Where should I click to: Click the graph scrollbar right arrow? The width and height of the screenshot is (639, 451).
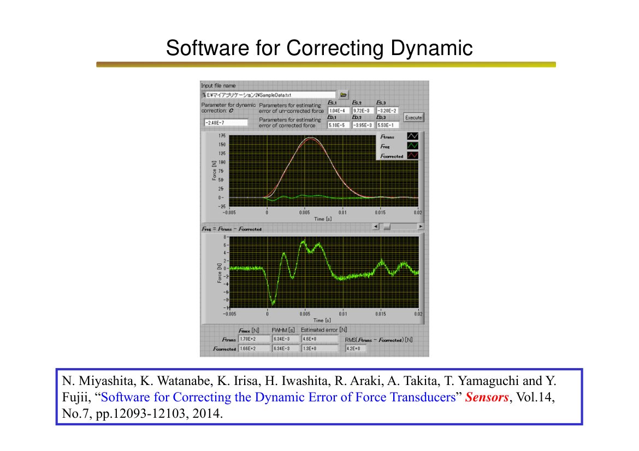421,227
